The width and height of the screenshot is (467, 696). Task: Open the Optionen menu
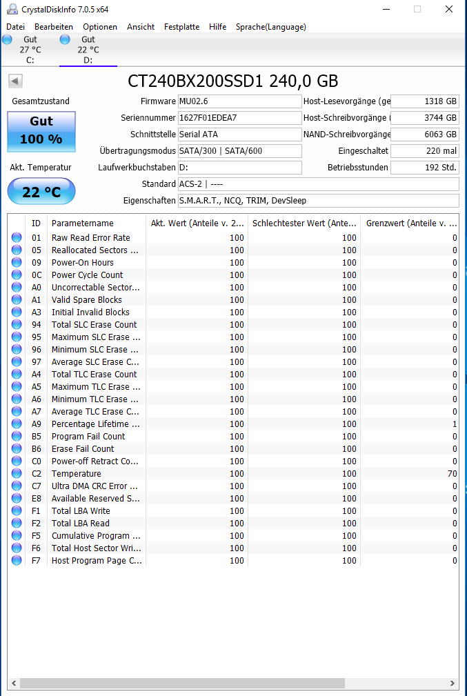point(100,27)
